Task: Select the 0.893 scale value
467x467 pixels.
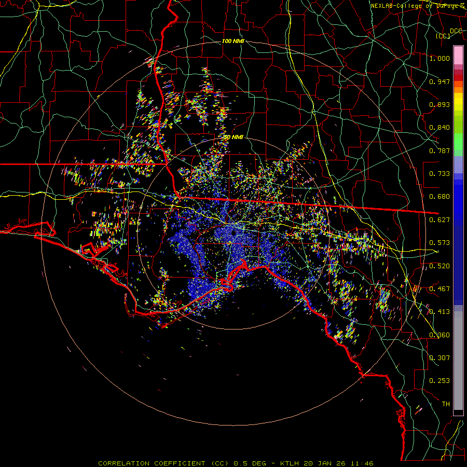Action: click(x=439, y=104)
